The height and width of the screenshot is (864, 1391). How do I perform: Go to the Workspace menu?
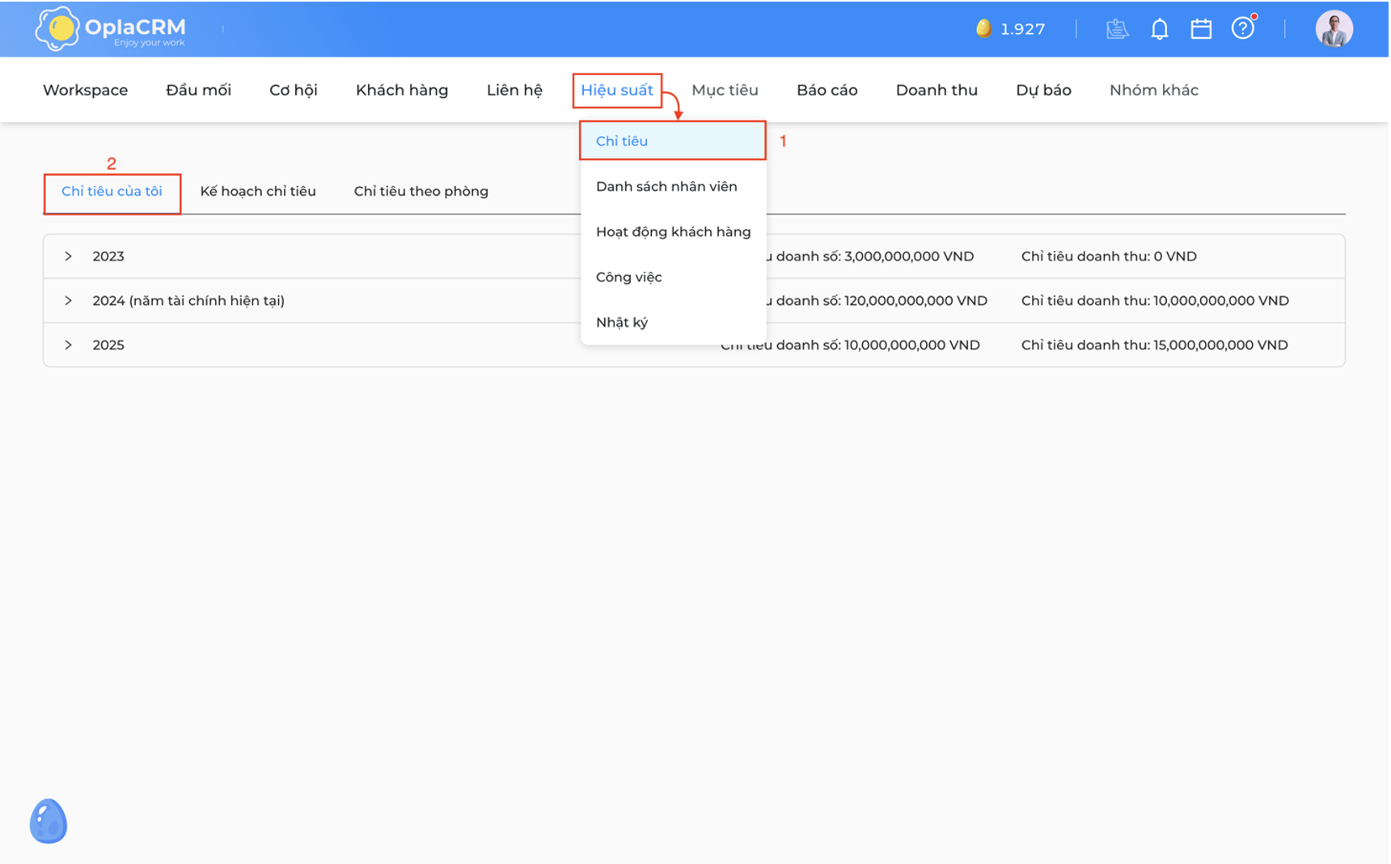point(85,90)
